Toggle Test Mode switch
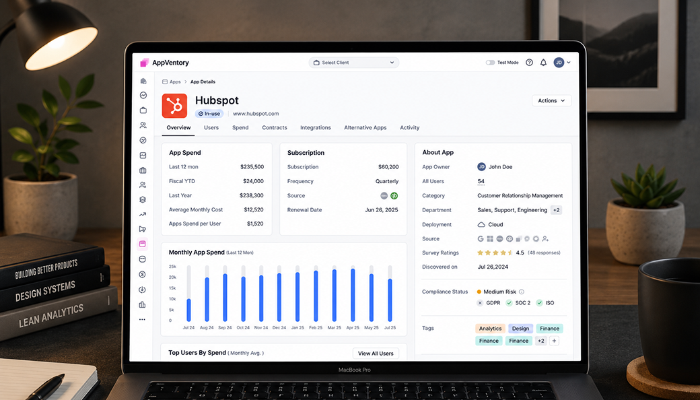 pos(490,63)
